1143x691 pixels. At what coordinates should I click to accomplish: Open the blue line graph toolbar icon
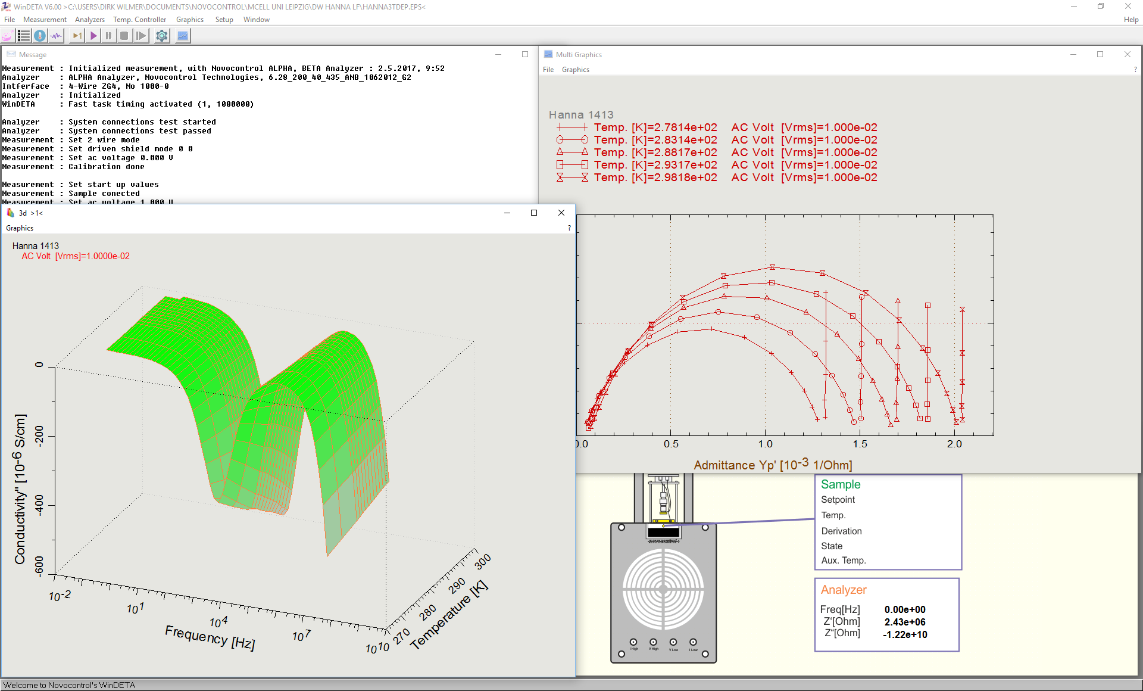(x=183, y=36)
